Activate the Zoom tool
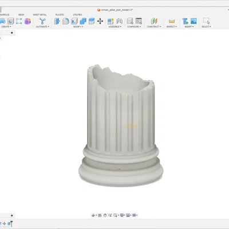The height and width of the screenshot is (229, 229). (110, 215)
